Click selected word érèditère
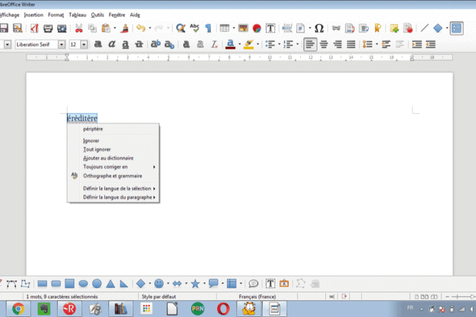Screen dimensions: 476x317 pos(83,119)
